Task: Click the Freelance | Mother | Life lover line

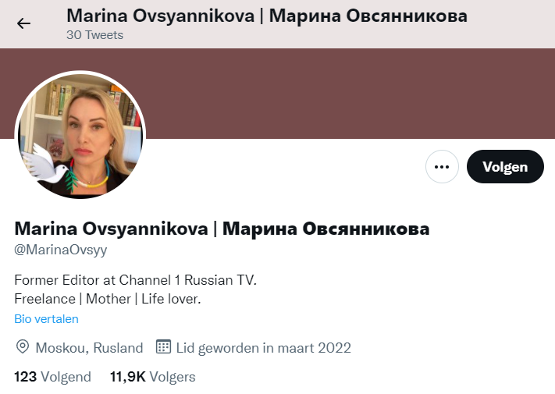Action: [x=108, y=299]
